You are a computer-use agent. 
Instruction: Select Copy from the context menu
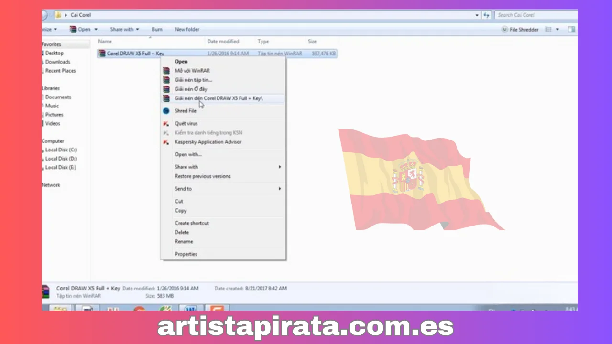click(181, 211)
